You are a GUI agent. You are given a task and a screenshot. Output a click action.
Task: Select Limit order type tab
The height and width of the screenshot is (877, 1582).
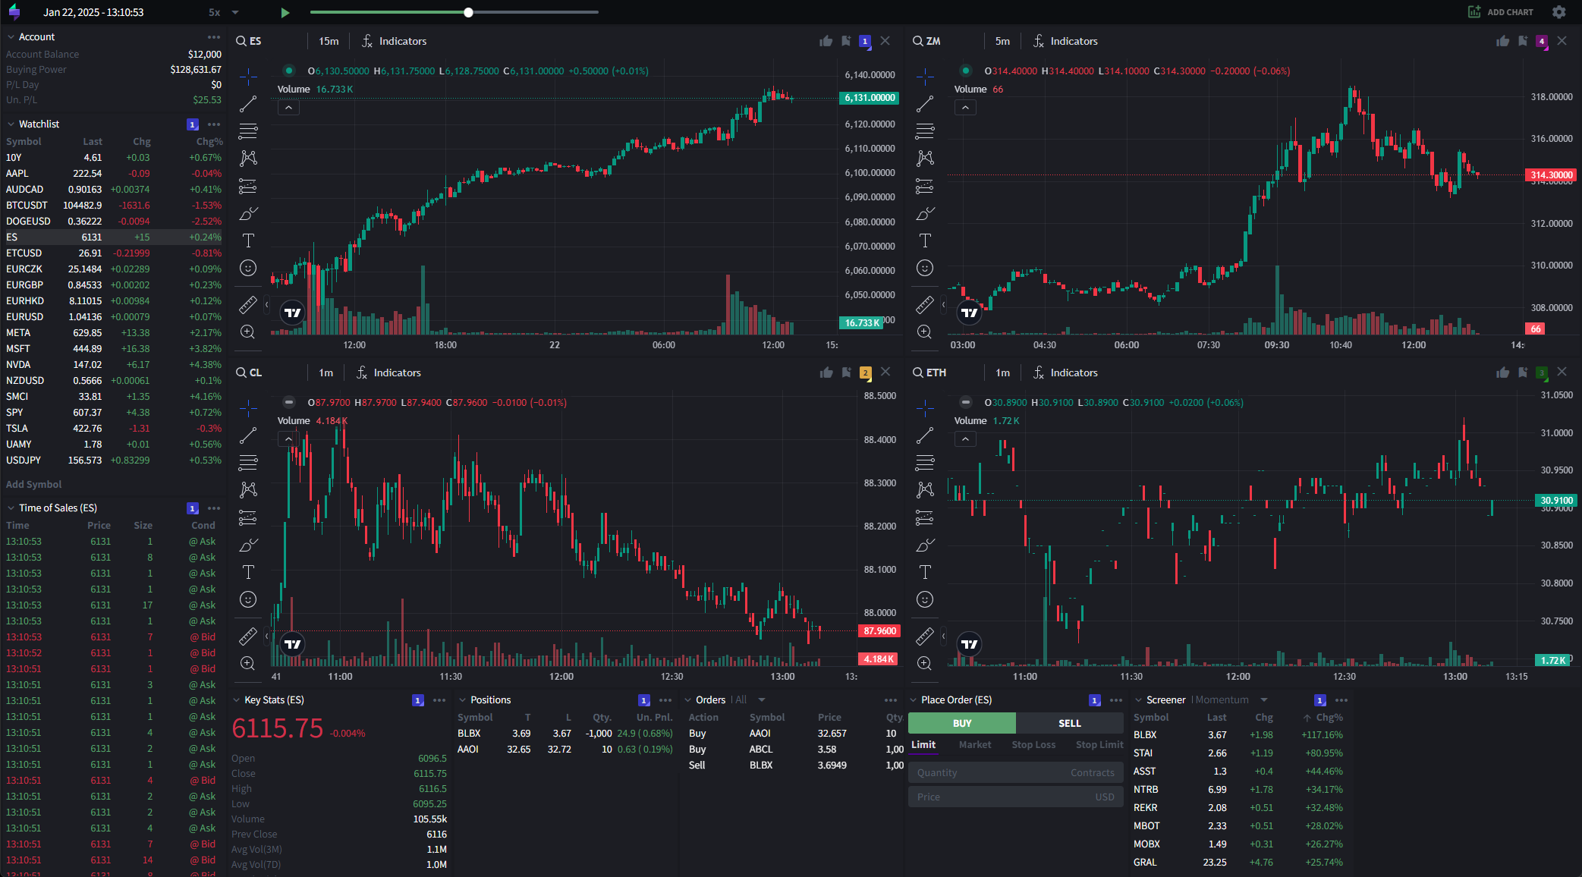click(923, 745)
